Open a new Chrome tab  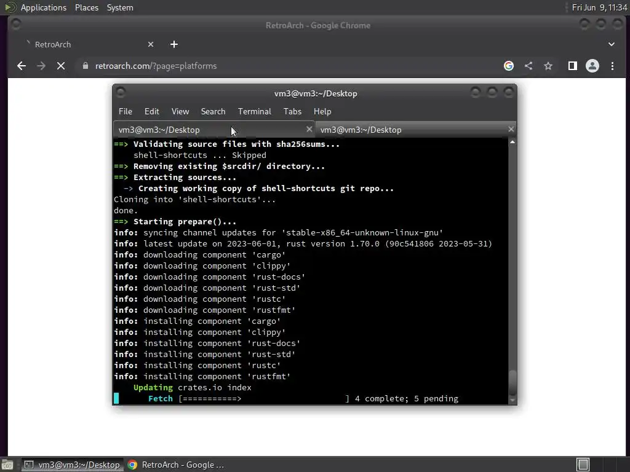click(x=174, y=44)
